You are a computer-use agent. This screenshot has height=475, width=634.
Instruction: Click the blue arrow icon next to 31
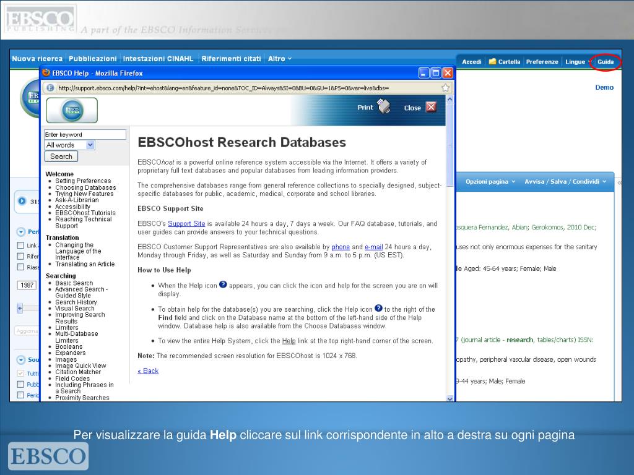[x=22, y=201]
